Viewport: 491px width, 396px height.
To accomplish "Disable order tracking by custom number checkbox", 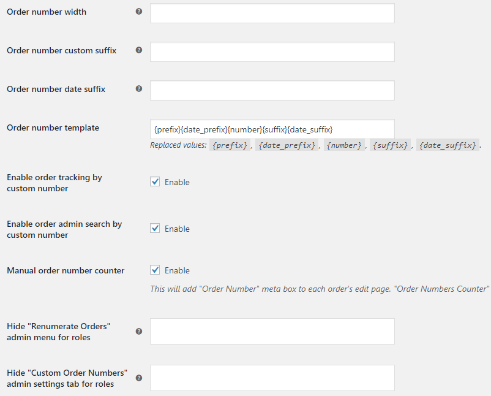I will (x=155, y=182).
